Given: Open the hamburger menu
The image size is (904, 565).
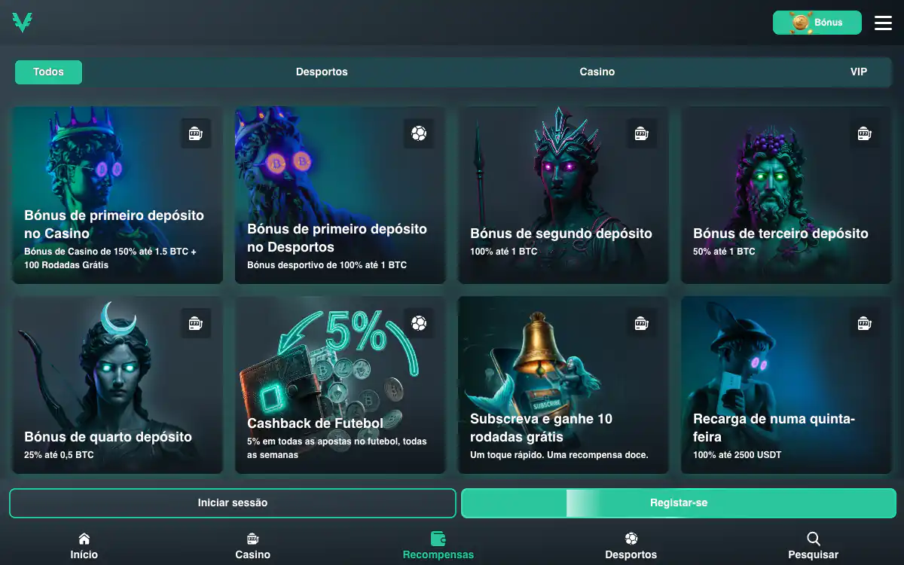Looking at the screenshot, I should tap(883, 23).
